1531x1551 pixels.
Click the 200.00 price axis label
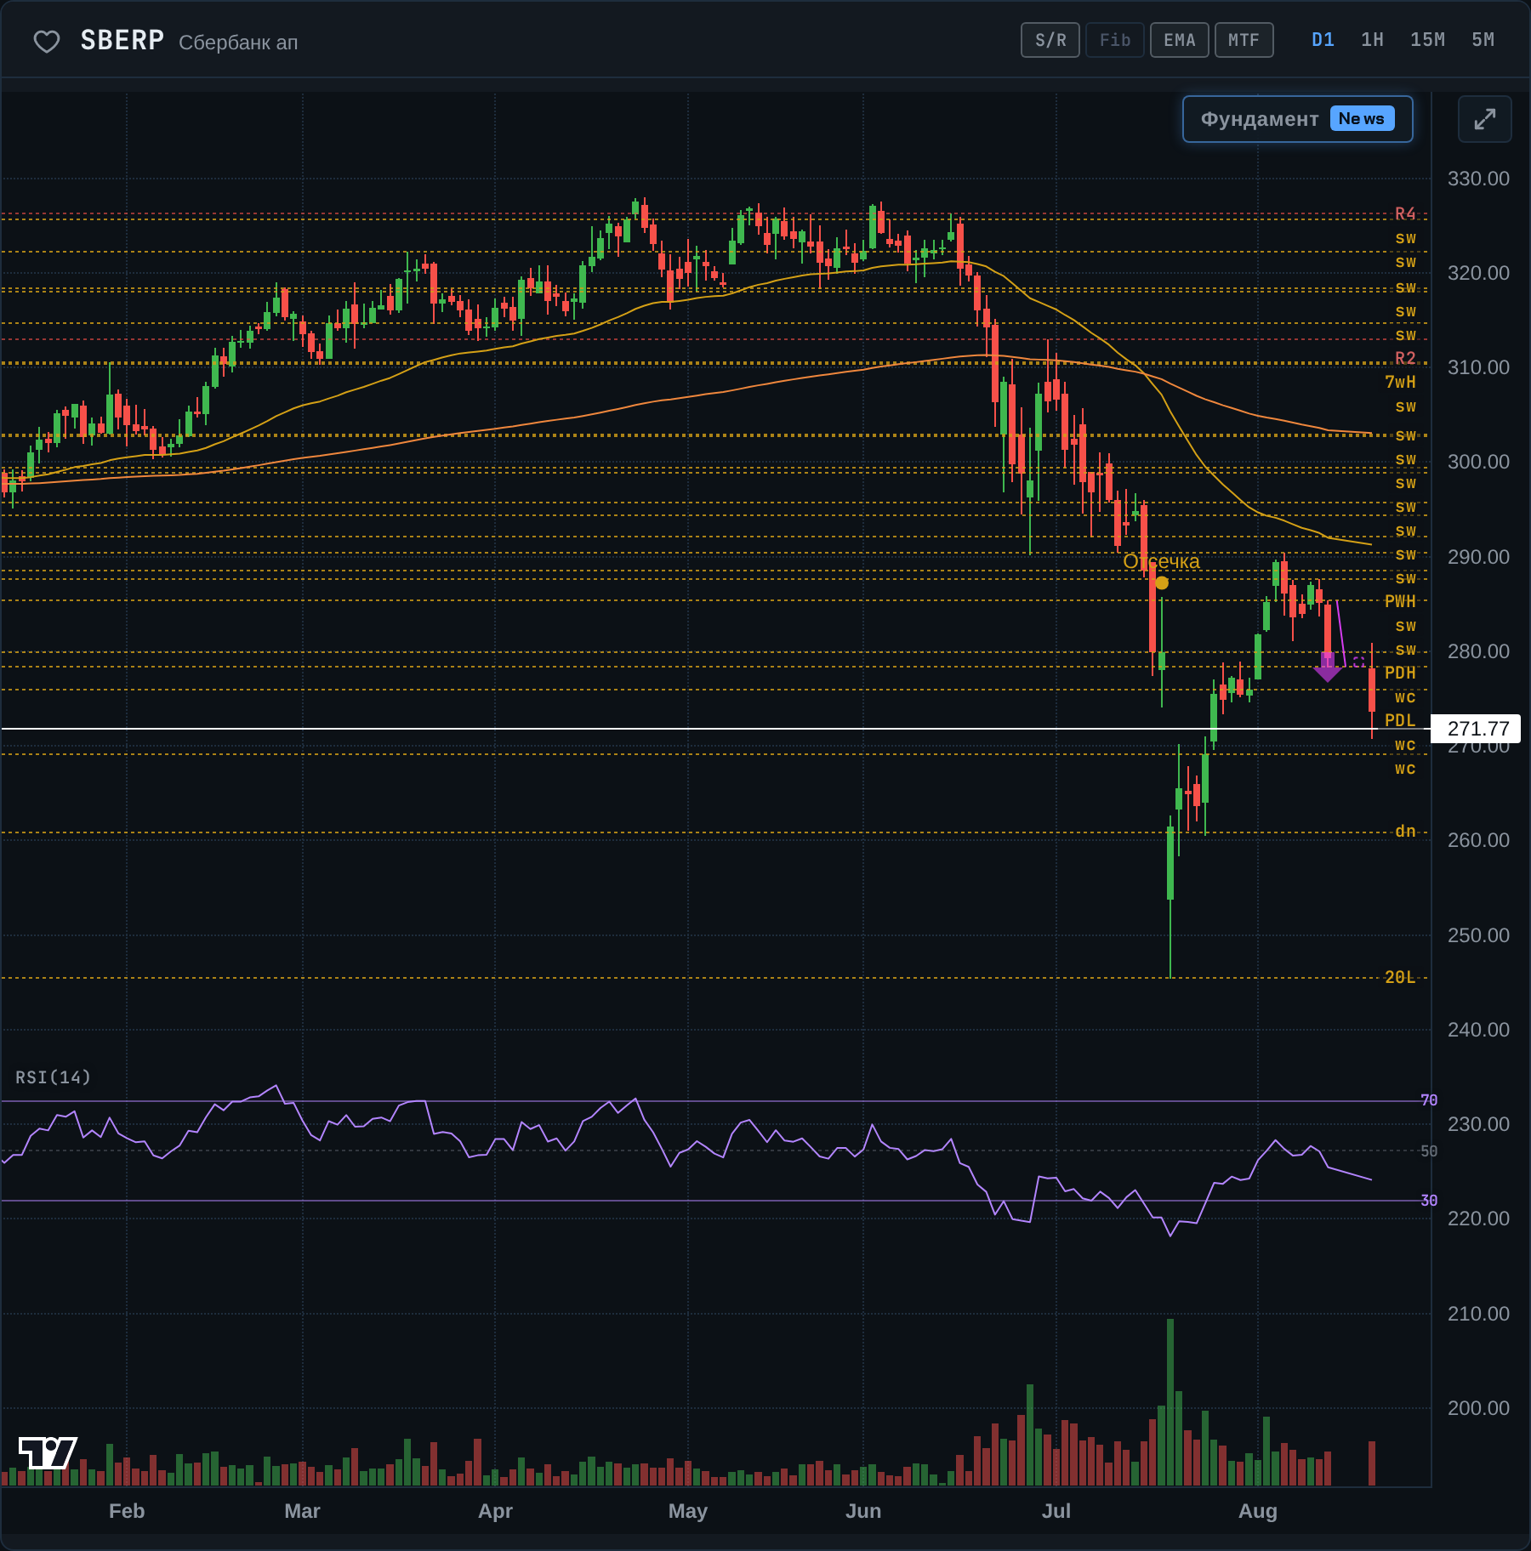(1478, 1408)
